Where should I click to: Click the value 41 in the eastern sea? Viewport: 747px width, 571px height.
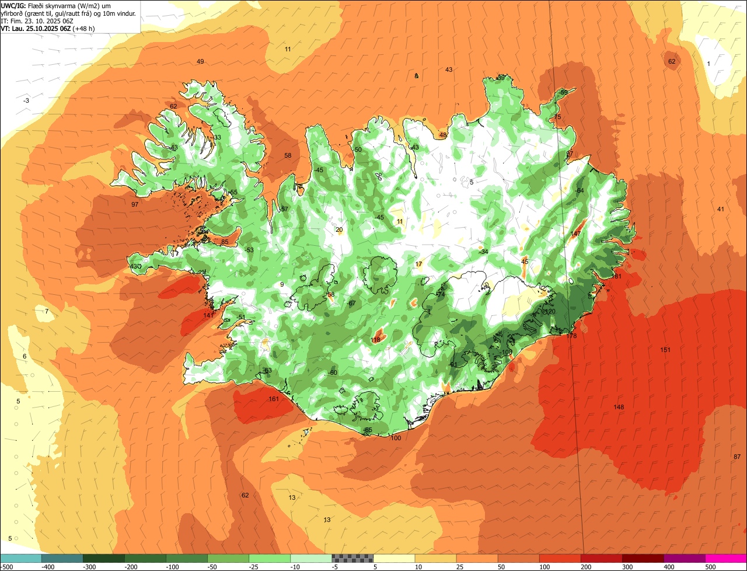click(x=721, y=209)
